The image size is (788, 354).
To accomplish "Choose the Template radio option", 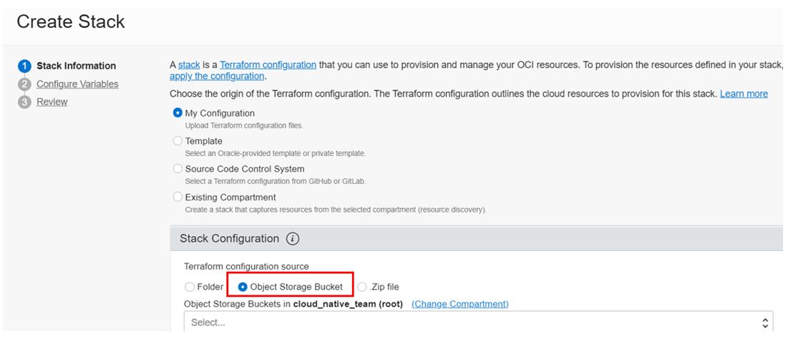I will coord(177,141).
